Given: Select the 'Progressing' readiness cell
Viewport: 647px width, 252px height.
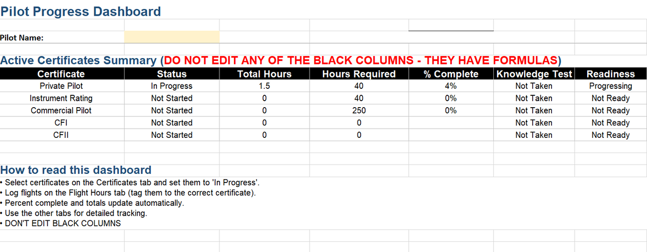Looking at the screenshot, I should tap(610, 86).
